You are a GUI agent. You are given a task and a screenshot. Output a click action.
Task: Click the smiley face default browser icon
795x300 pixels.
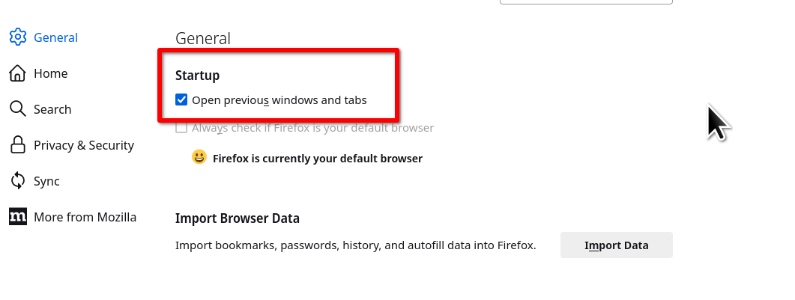[199, 158]
